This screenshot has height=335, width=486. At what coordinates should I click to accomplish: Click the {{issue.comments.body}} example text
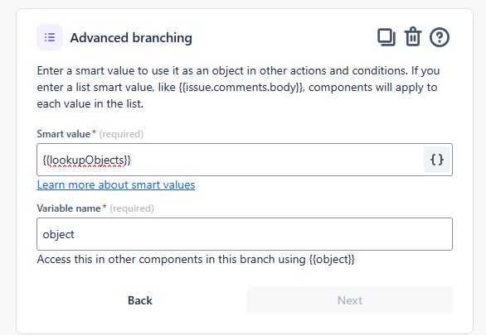pos(242,88)
